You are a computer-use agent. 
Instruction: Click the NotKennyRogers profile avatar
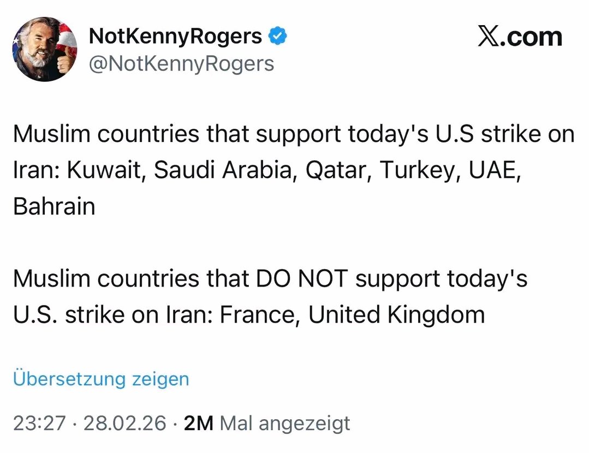(45, 49)
